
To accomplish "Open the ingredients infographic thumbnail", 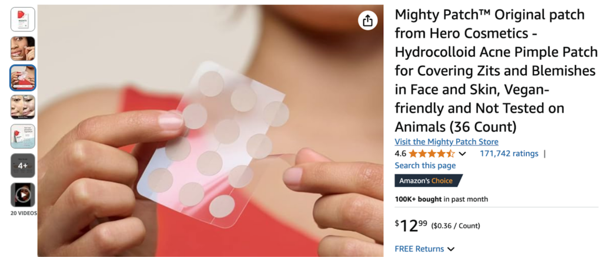I will point(23,136).
